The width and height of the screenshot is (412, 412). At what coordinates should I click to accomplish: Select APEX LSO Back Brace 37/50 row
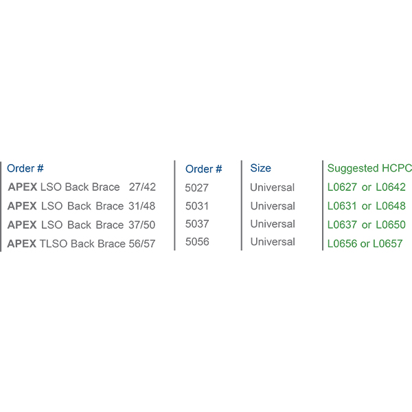pyautogui.click(x=82, y=225)
